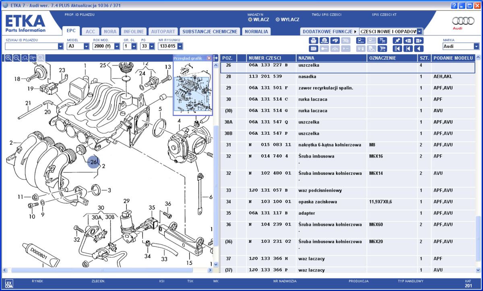Image resolution: width=483 pixels, height=291 pixels.
Task: Go to previous page with page-left icon
Action: pos(408,40)
